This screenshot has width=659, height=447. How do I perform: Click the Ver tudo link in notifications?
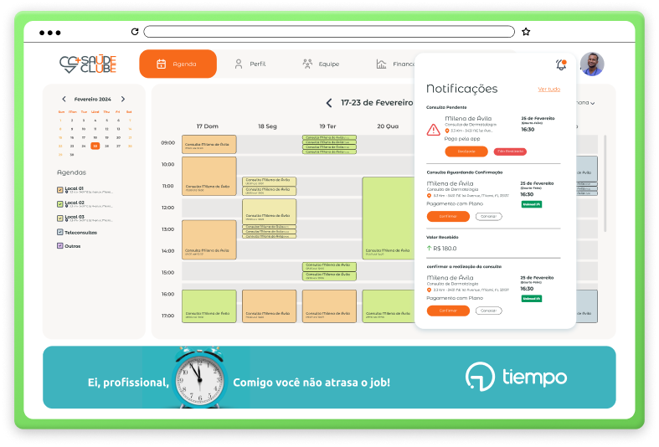tap(549, 89)
